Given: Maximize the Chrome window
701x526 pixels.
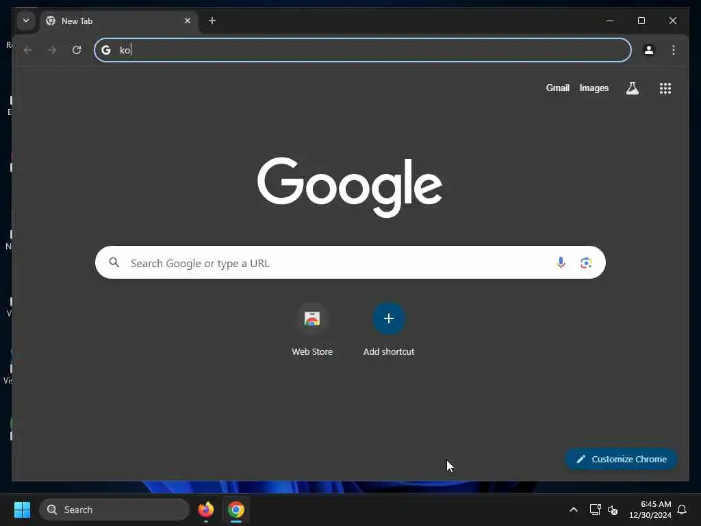Looking at the screenshot, I should tap(641, 21).
